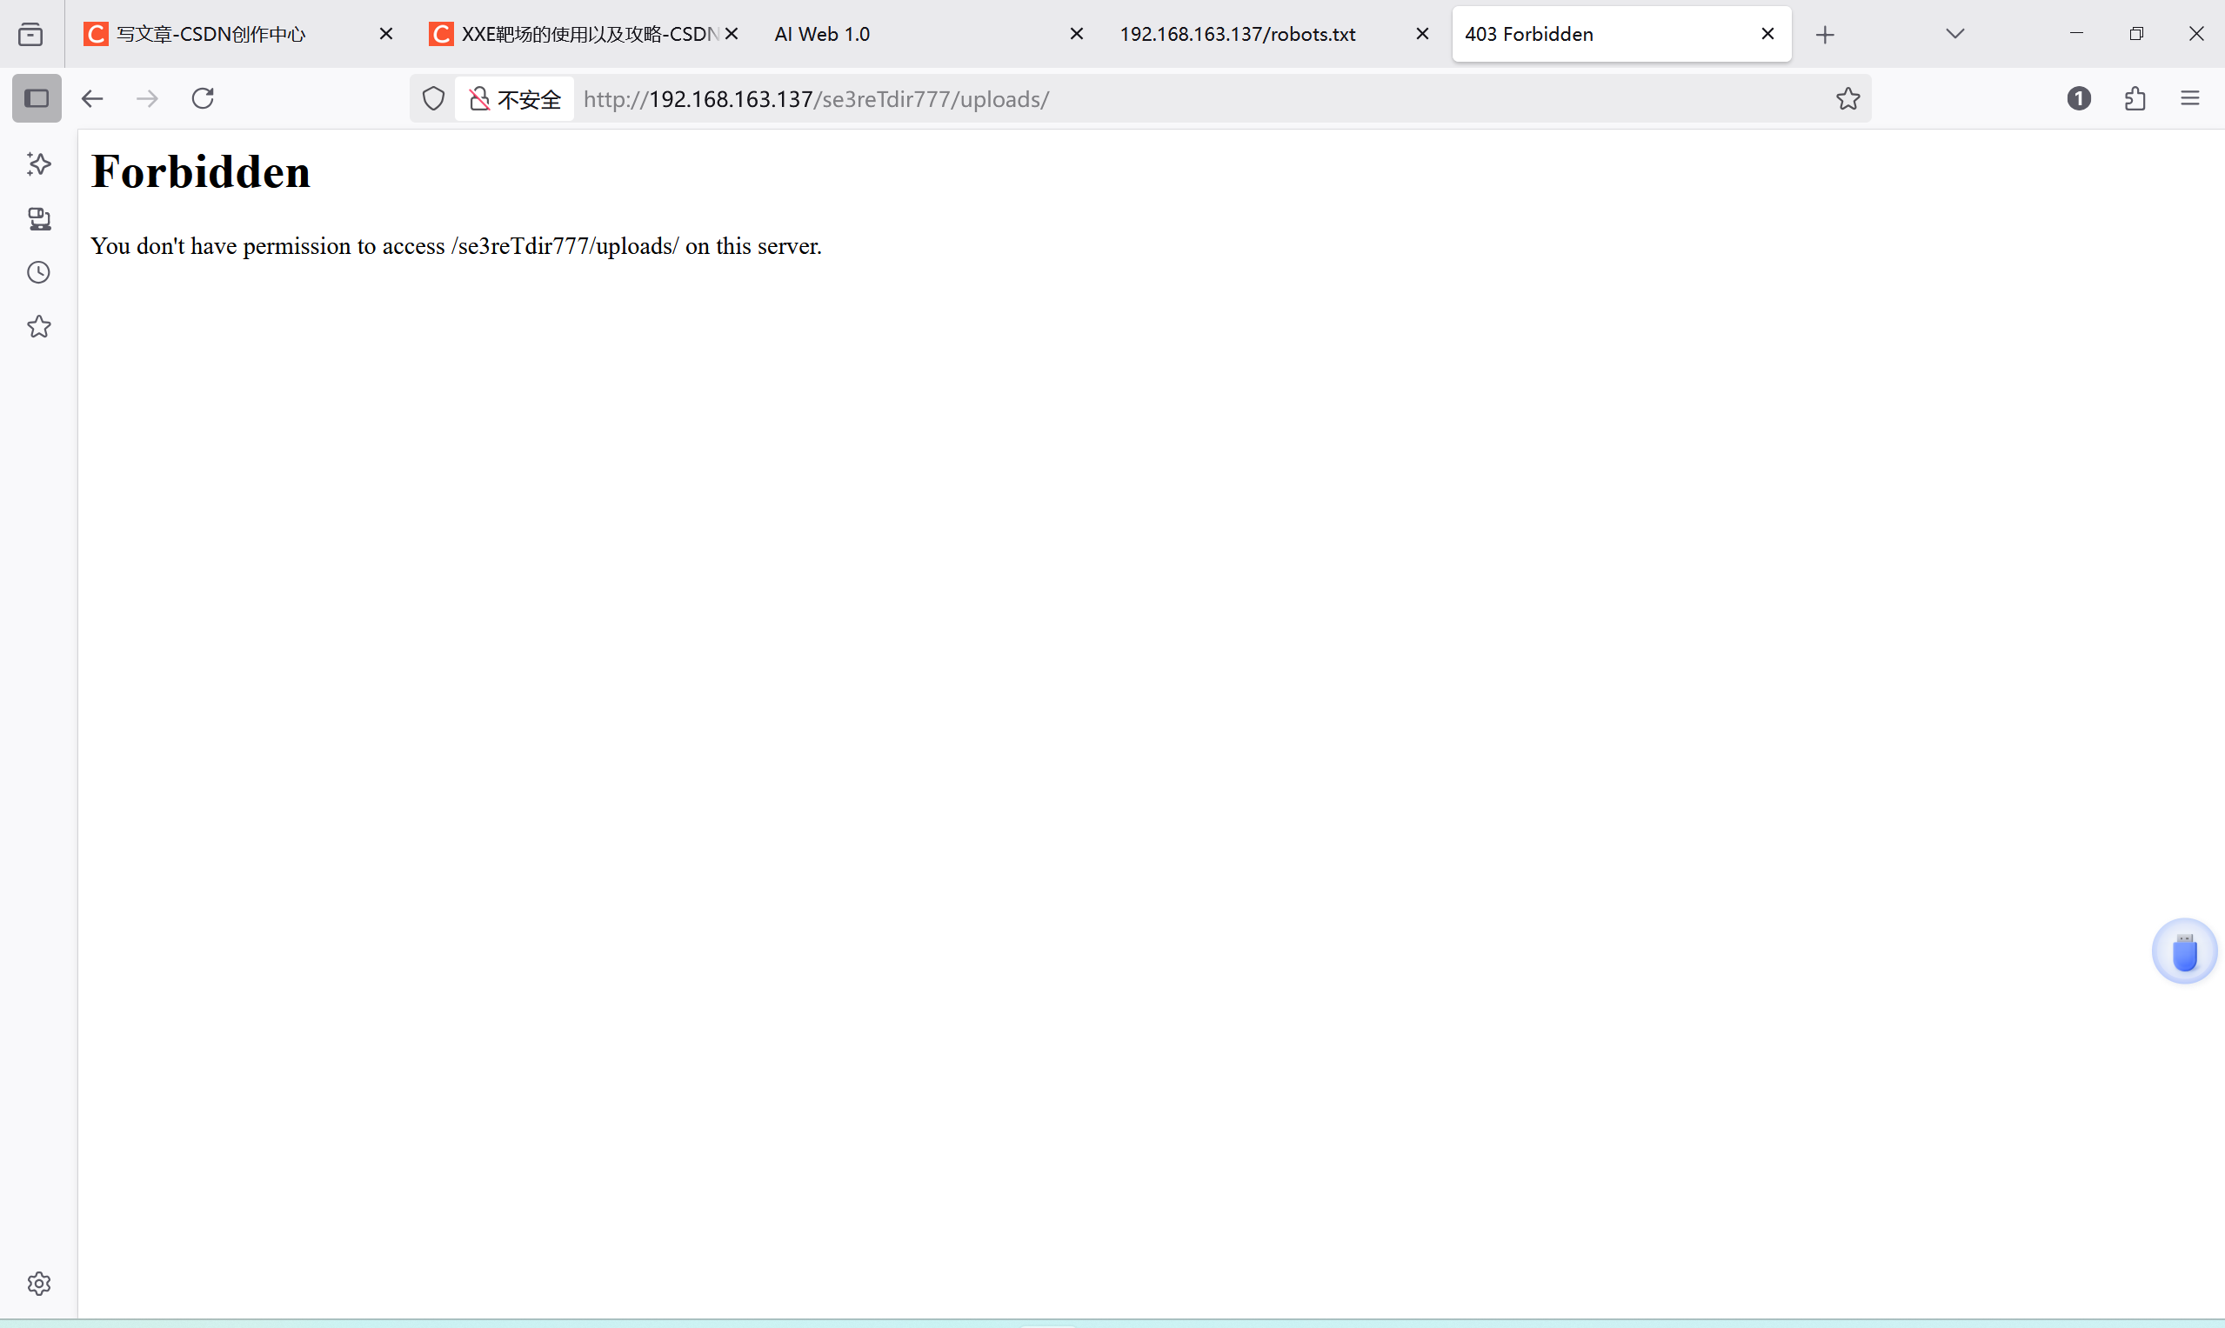
Task: Open the hamburger application menu
Action: click(2190, 98)
